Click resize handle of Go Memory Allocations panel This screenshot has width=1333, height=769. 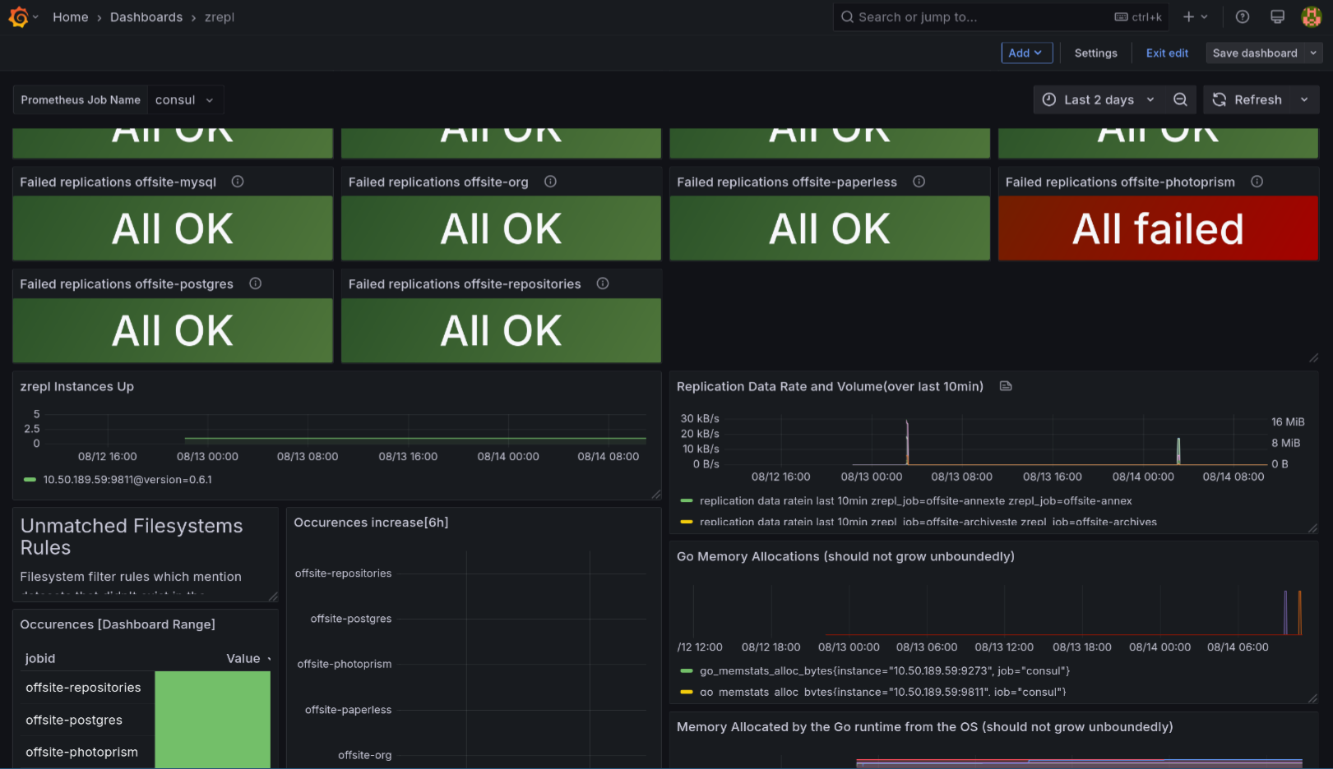1313,698
